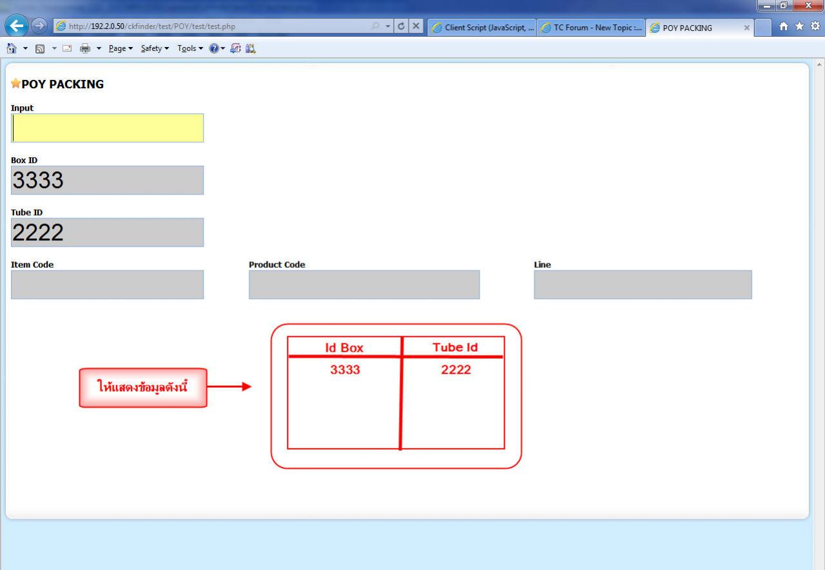
Task: Switch to the TC Forum - New Topic tab
Action: (x=591, y=28)
